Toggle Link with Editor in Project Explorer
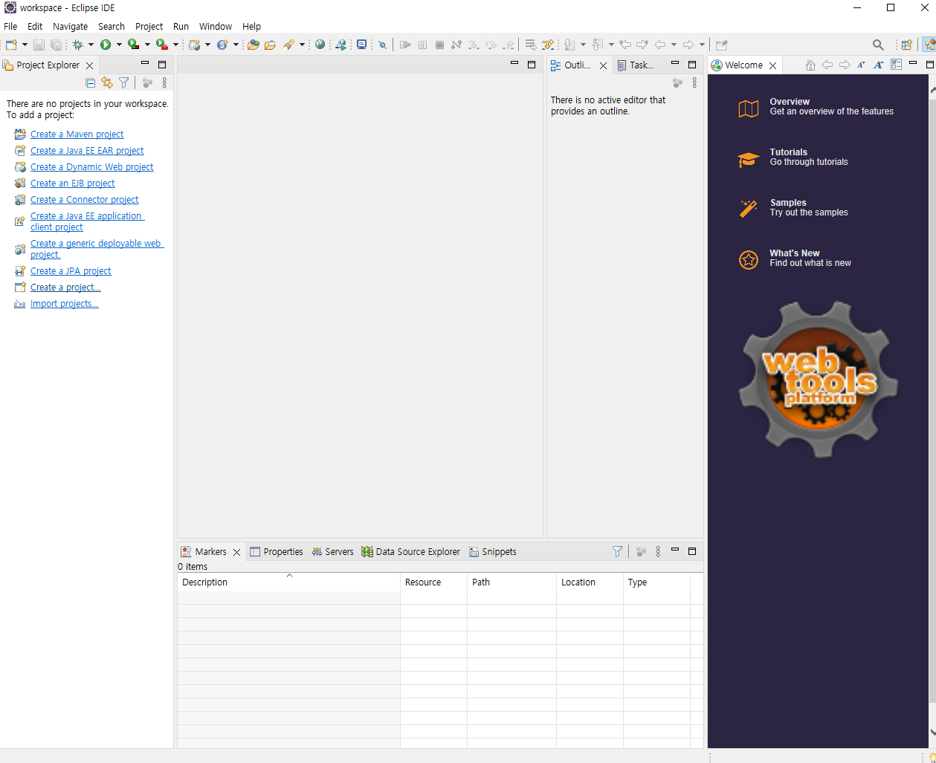 coord(107,83)
